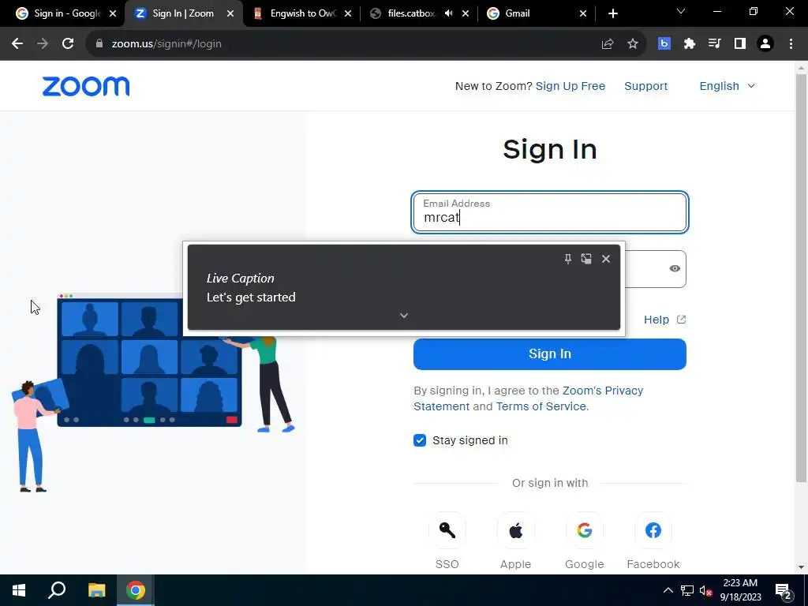Open the share-this-page icon in address bar
The height and width of the screenshot is (606, 808).
pyautogui.click(x=608, y=44)
